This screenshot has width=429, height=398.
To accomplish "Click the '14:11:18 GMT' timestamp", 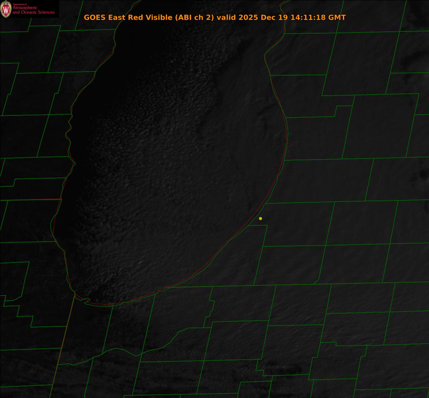I will [318, 18].
